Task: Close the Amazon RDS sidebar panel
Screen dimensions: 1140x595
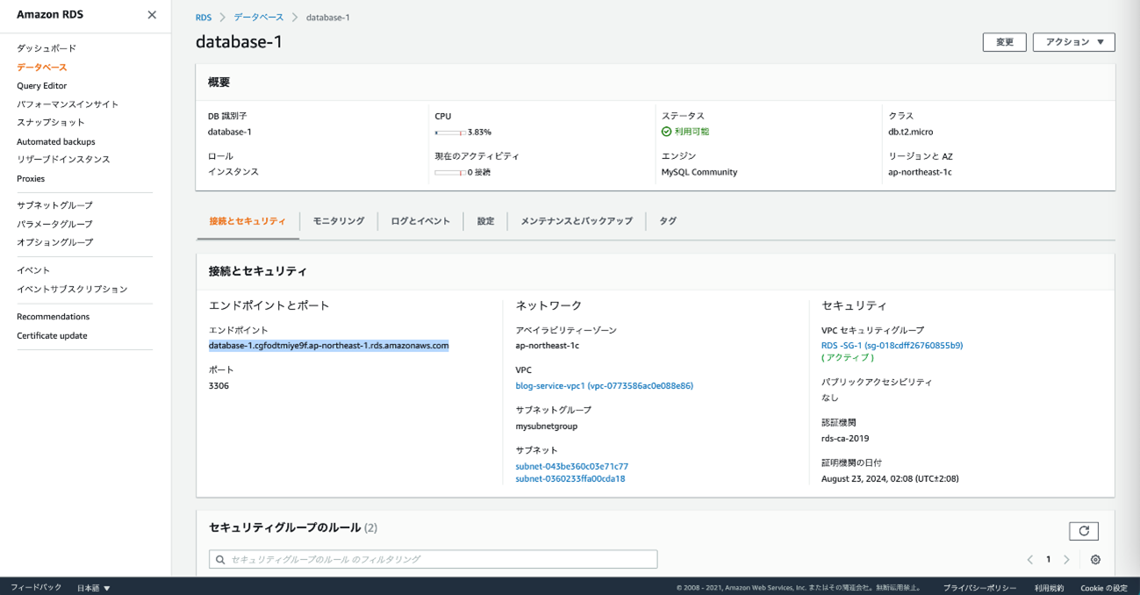Action: (152, 15)
